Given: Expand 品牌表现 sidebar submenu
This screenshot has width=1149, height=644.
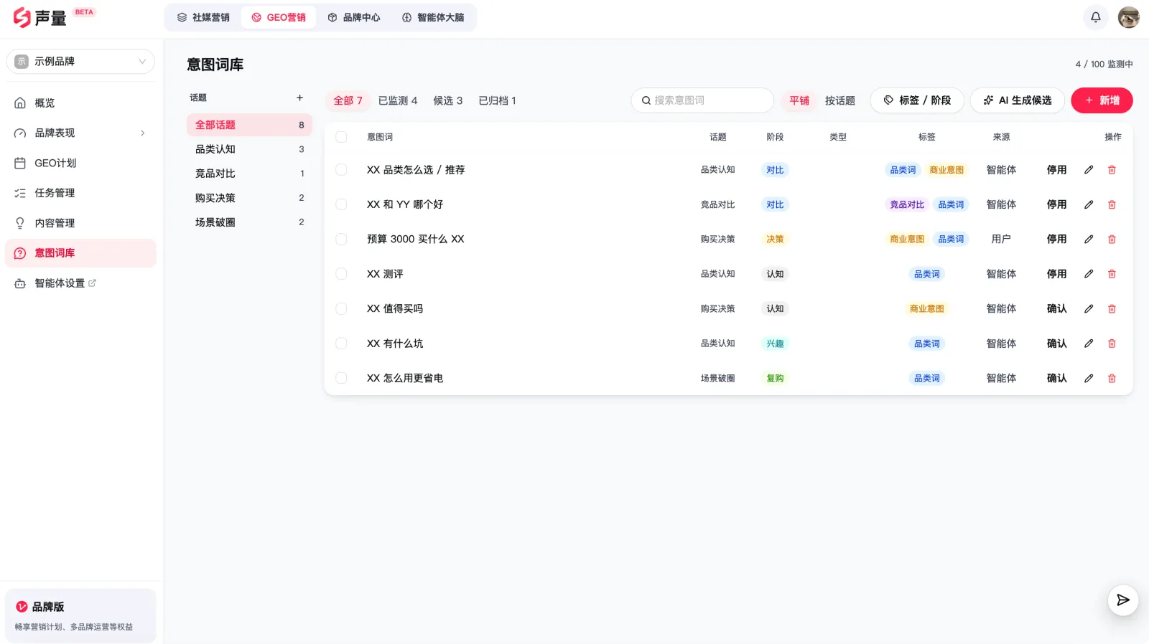Looking at the screenshot, I should click(x=80, y=133).
